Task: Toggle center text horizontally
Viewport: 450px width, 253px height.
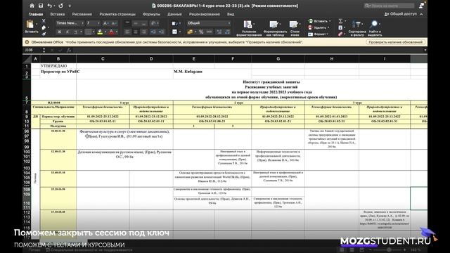Action: 136,32
